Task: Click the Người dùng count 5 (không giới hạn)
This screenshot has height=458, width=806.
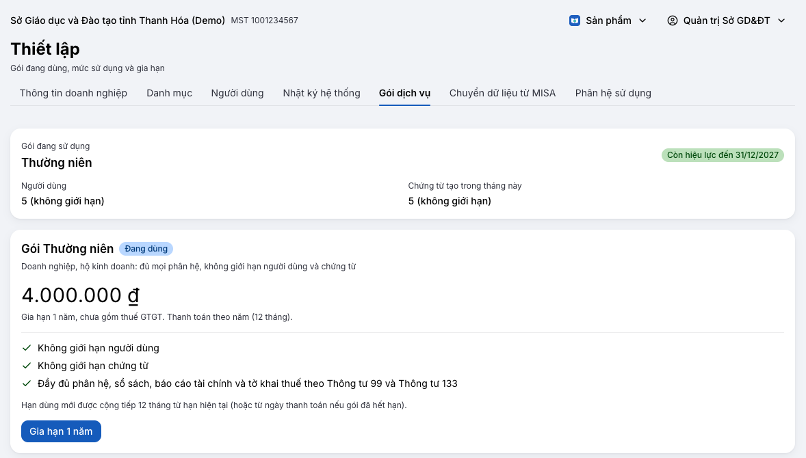Action: [x=63, y=201]
